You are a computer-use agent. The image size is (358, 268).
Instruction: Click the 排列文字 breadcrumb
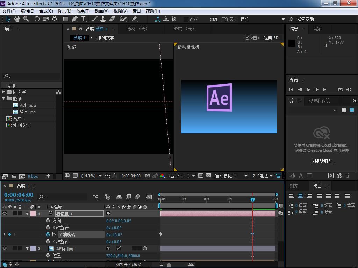click(105, 38)
